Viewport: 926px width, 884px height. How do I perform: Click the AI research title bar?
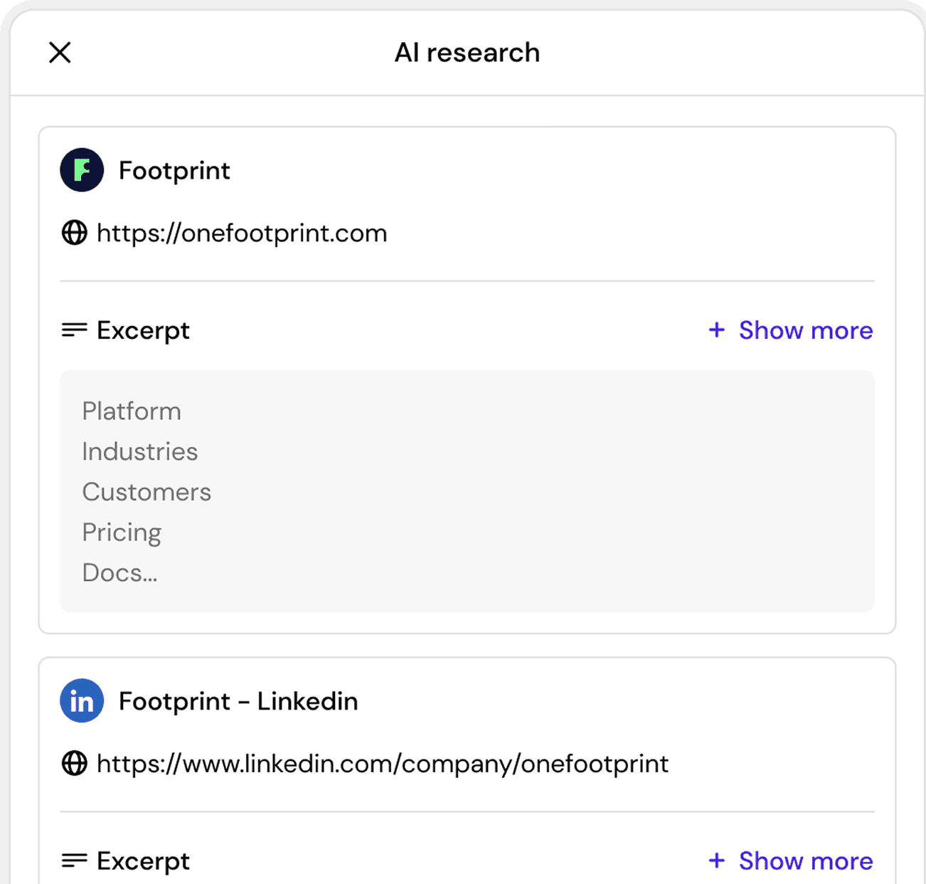[468, 52]
